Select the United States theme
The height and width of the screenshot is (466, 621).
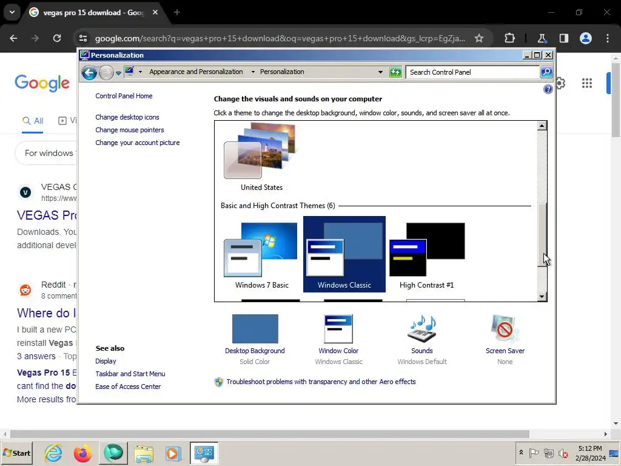coord(261,157)
